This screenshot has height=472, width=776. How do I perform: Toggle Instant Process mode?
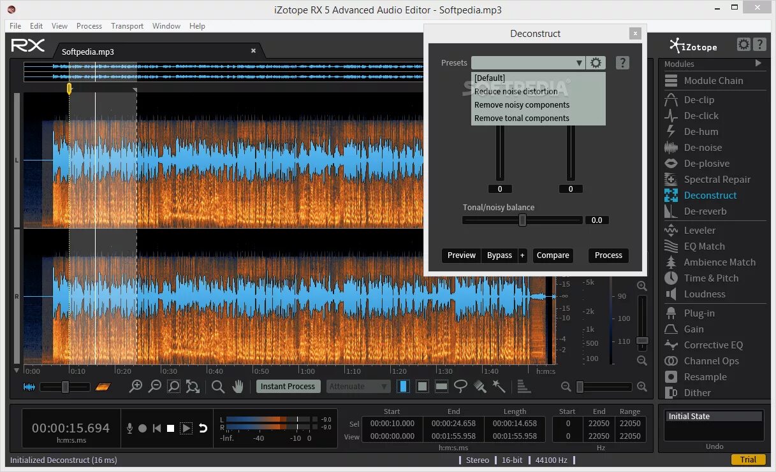tap(288, 386)
